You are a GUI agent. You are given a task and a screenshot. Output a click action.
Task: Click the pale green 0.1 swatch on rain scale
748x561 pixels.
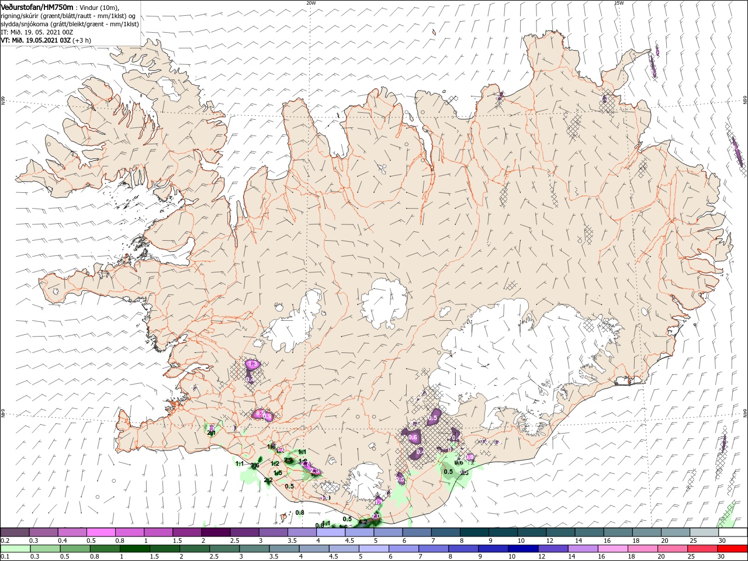(15, 549)
